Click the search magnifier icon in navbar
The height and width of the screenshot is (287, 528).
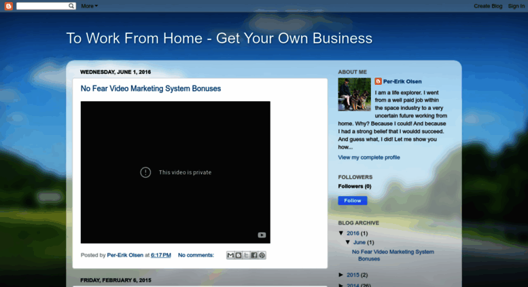tap(71, 5)
